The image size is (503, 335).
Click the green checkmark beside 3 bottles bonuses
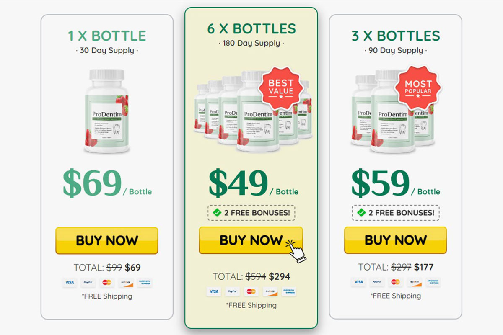point(361,213)
